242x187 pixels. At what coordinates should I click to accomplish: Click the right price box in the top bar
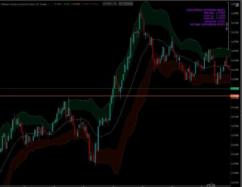tap(127, 3)
